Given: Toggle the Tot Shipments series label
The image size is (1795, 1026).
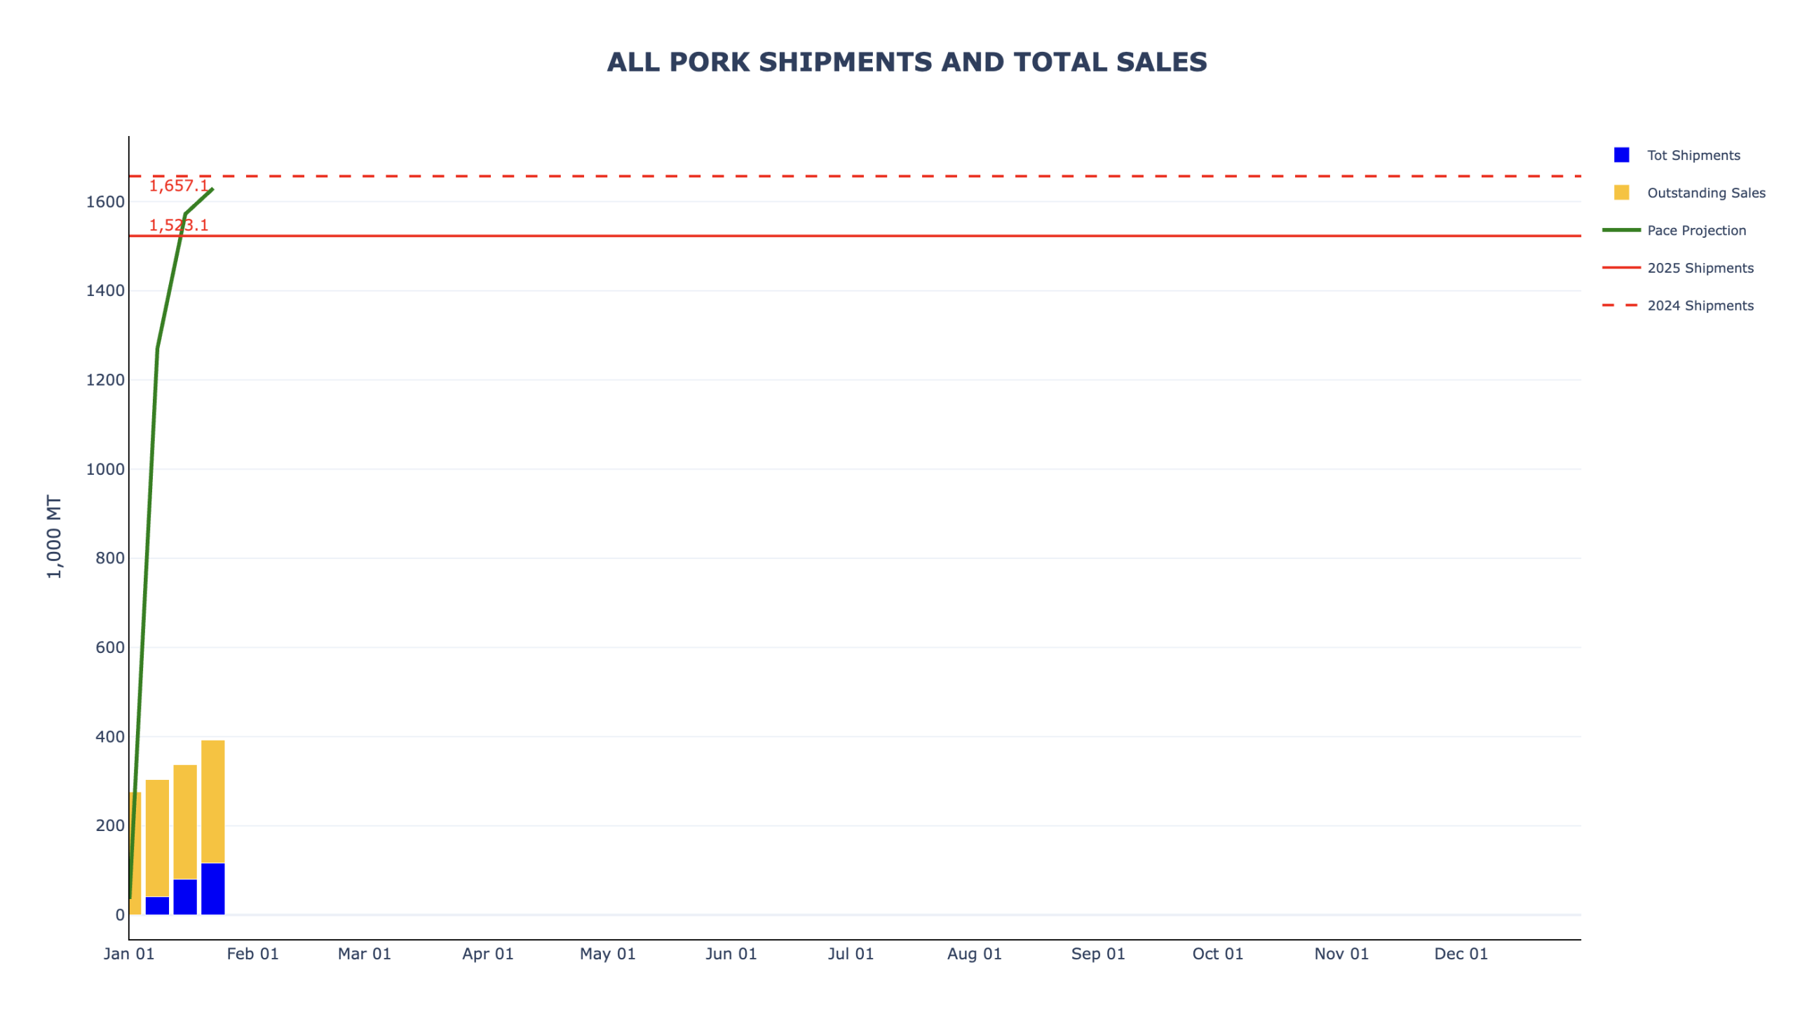Looking at the screenshot, I should click(1693, 156).
